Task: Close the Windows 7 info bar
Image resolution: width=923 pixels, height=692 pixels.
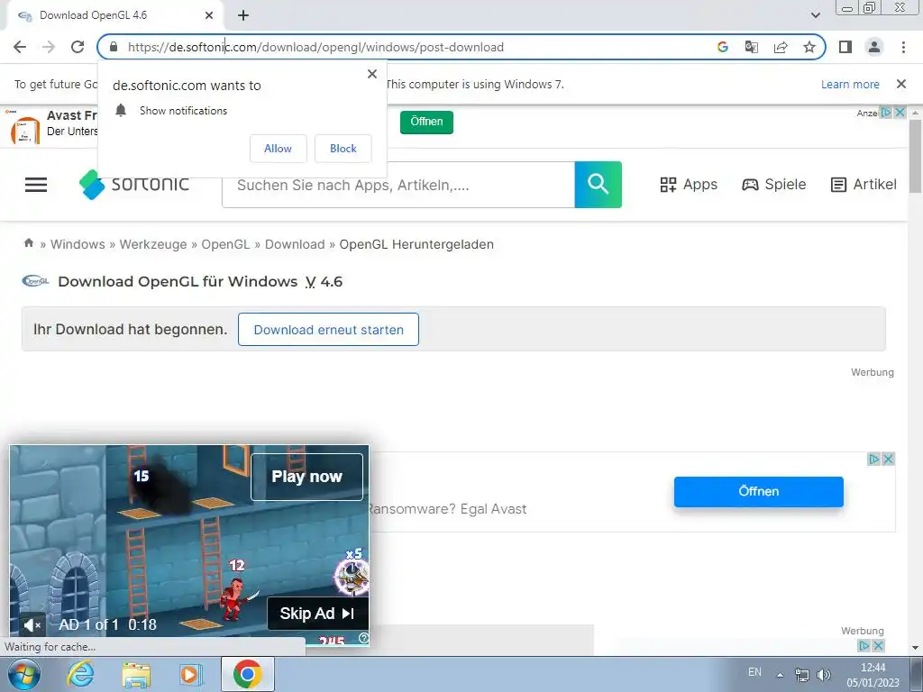Action: (x=901, y=84)
